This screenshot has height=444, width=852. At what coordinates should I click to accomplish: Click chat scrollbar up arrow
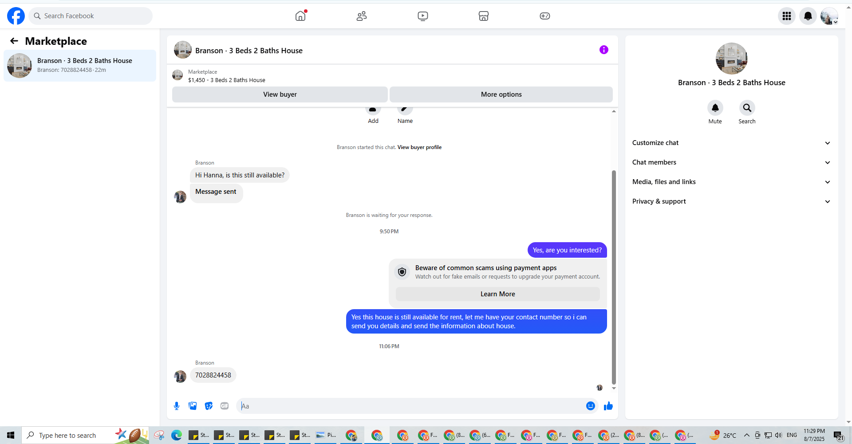pos(614,111)
